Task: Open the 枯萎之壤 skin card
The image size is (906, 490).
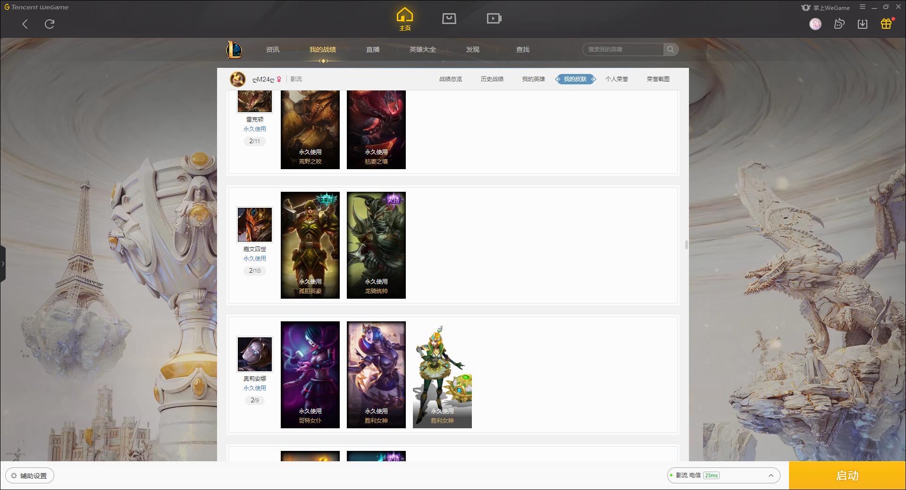Action: [x=376, y=130]
